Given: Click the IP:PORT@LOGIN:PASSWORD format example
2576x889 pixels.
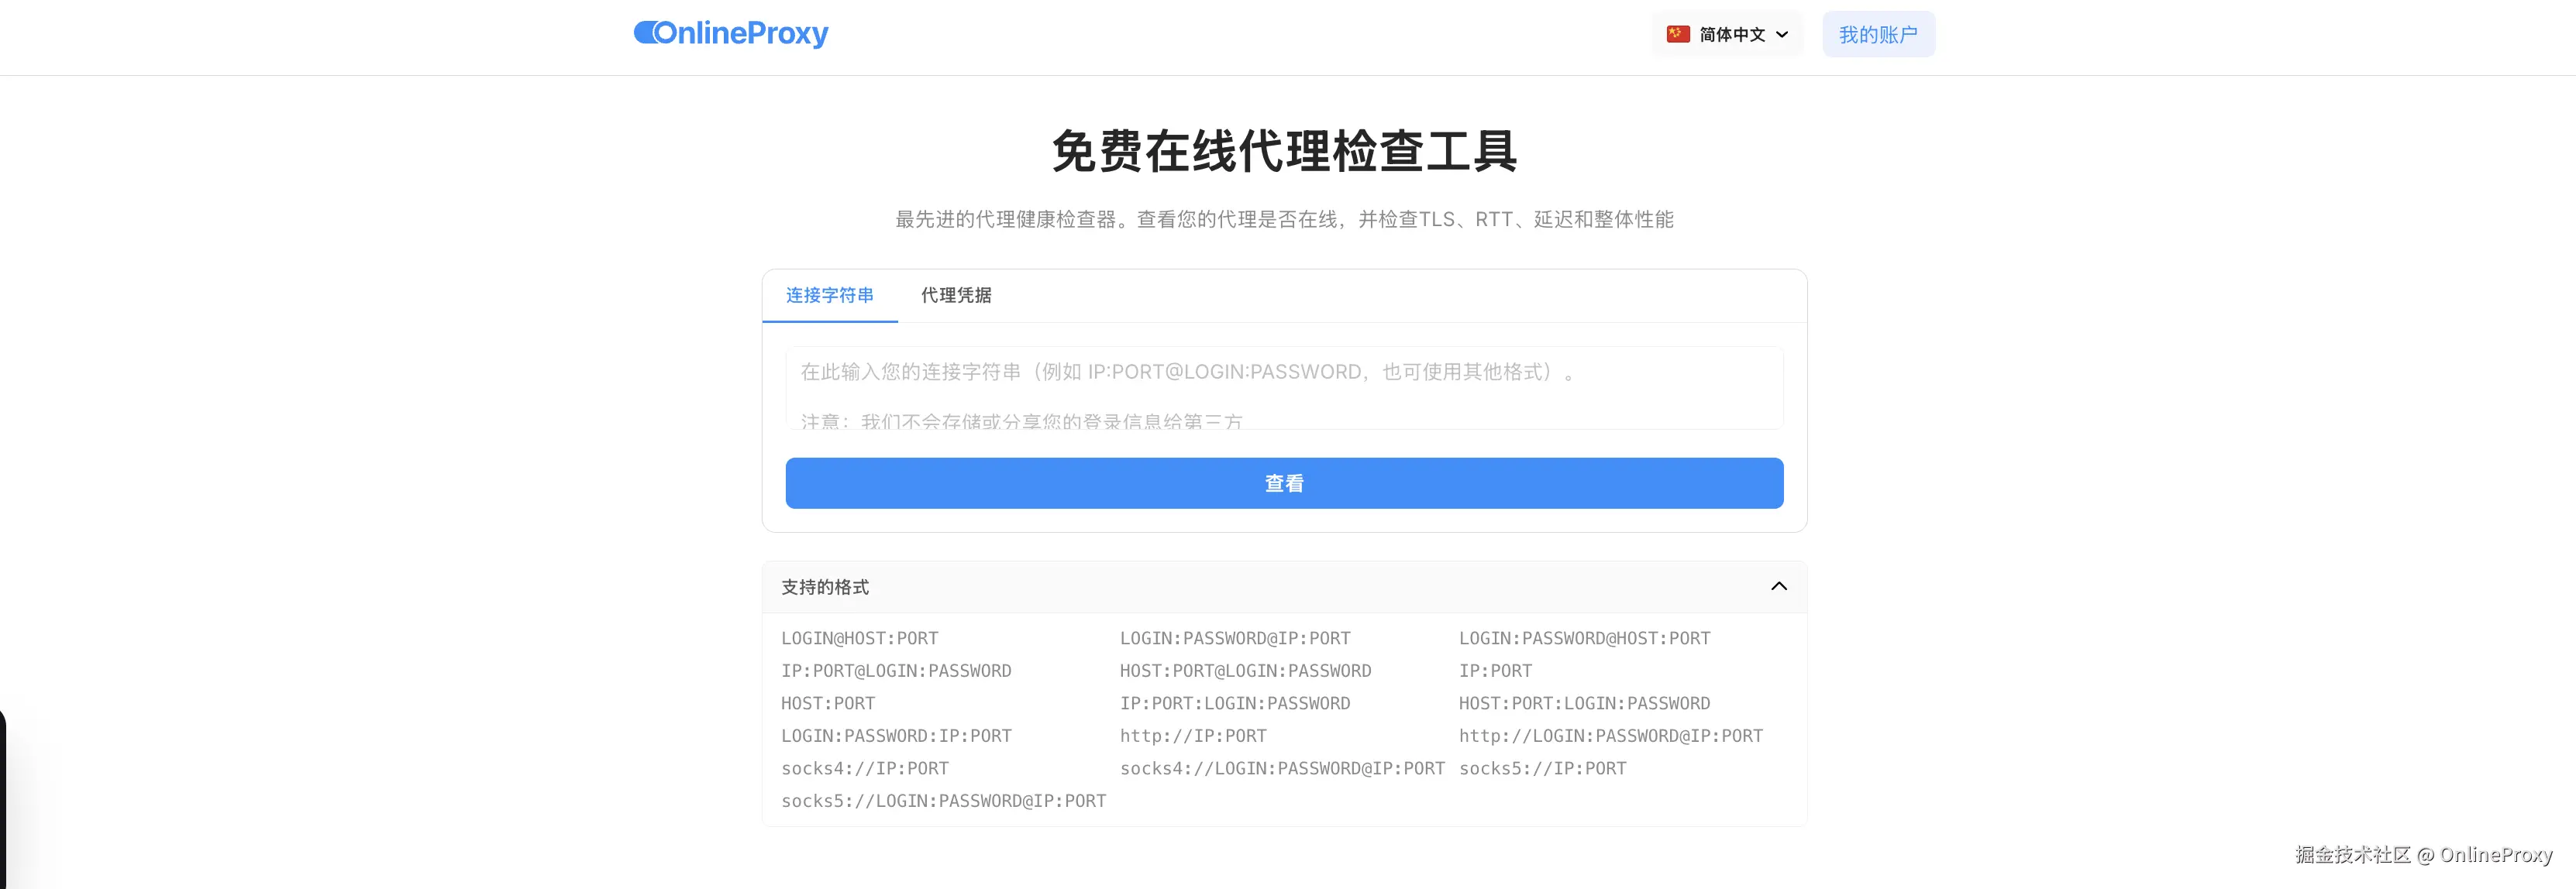Looking at the screenshot, I should 895,671.
